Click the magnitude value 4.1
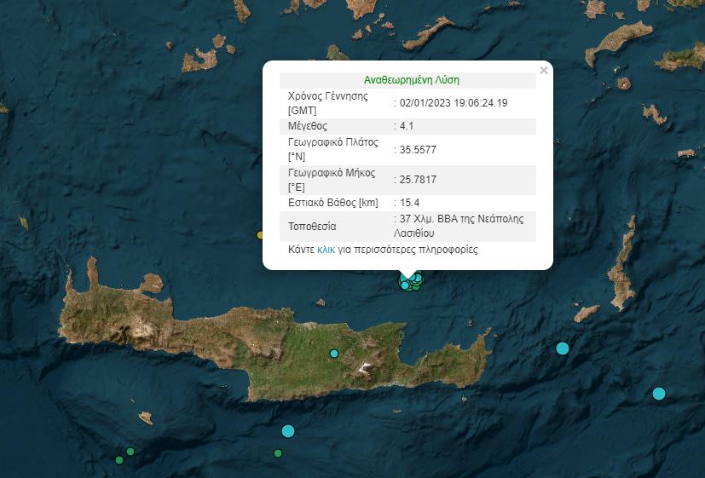 click(407, 126)
